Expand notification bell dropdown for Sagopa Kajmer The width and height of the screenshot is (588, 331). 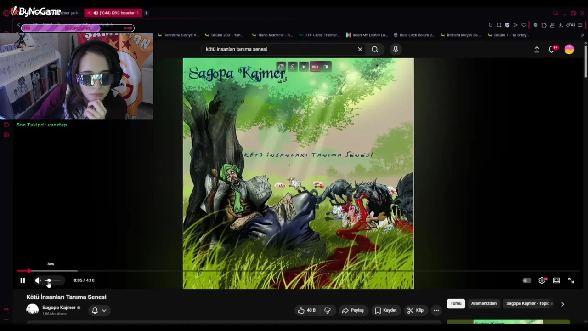[99, 310]
